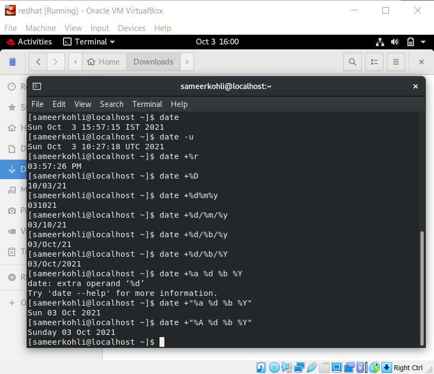Click the path bar right expander arrow

click(x=187, y=62)
